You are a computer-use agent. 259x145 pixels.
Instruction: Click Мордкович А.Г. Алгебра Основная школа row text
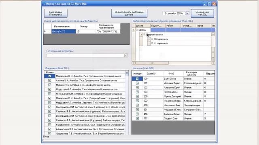click(87, 89)
